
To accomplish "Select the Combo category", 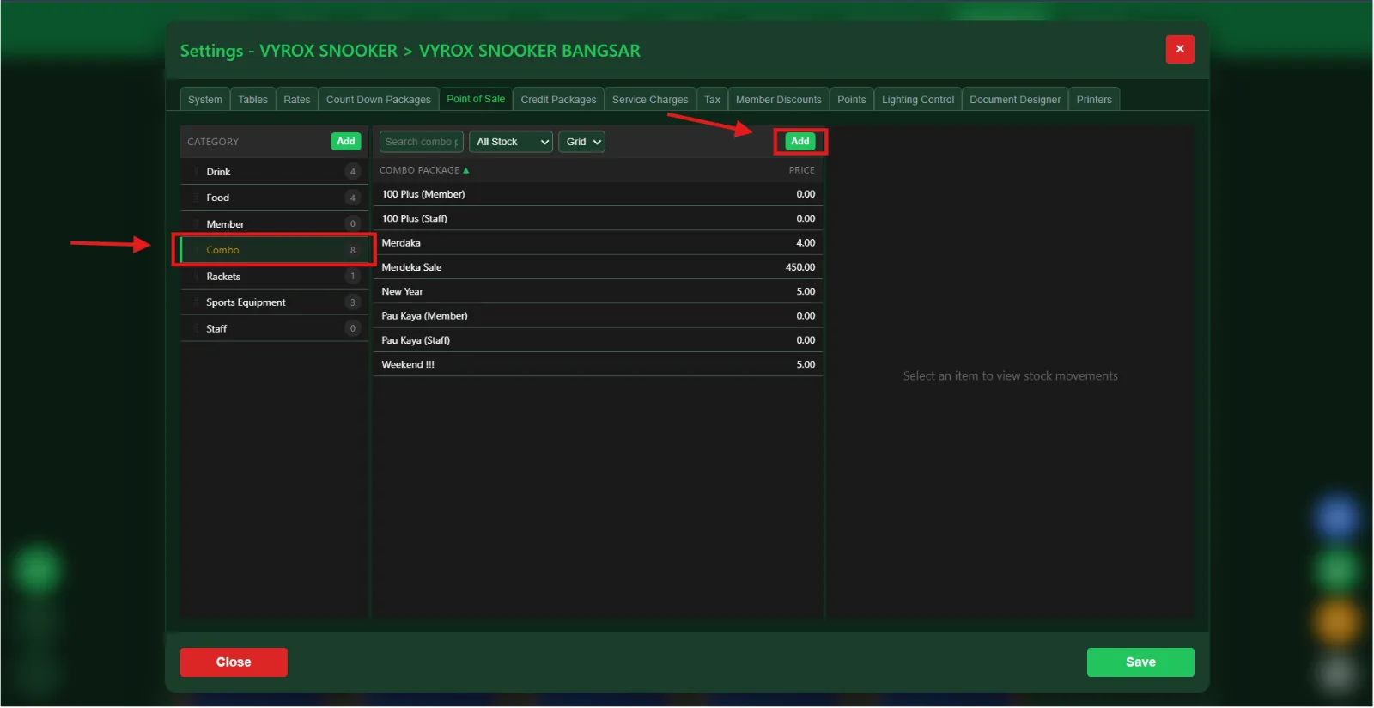I will [x=275, y=250].
